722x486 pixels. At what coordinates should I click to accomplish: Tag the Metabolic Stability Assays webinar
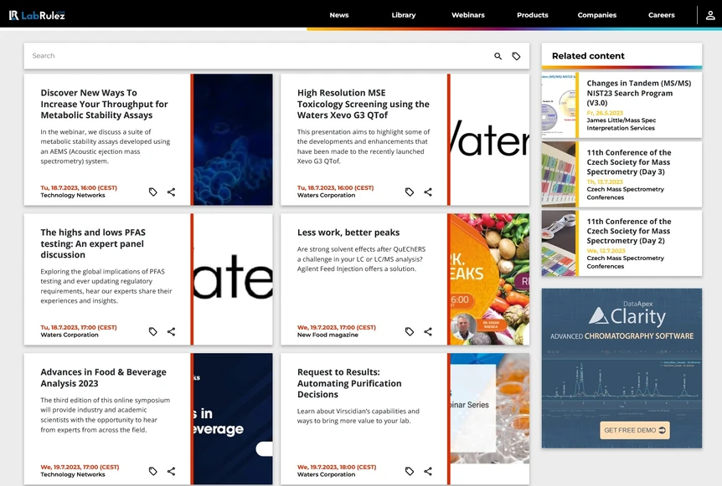[152, 192]
